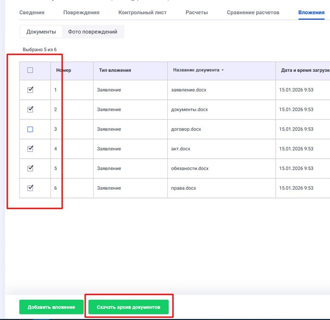Uncheck the checkbox for row 1
This screenshot has width=330, height=320.
pyautogui.click(x=30, y=90)
